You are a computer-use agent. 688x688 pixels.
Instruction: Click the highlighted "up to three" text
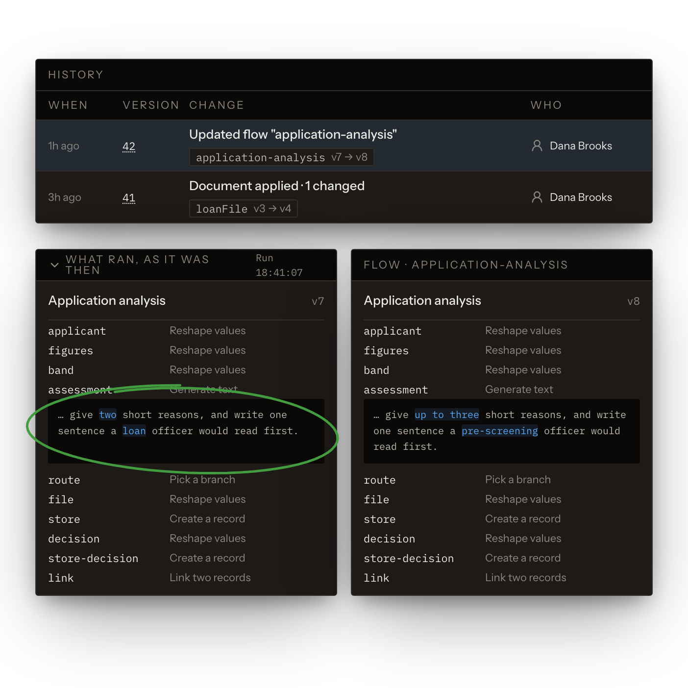pos(446,415)
